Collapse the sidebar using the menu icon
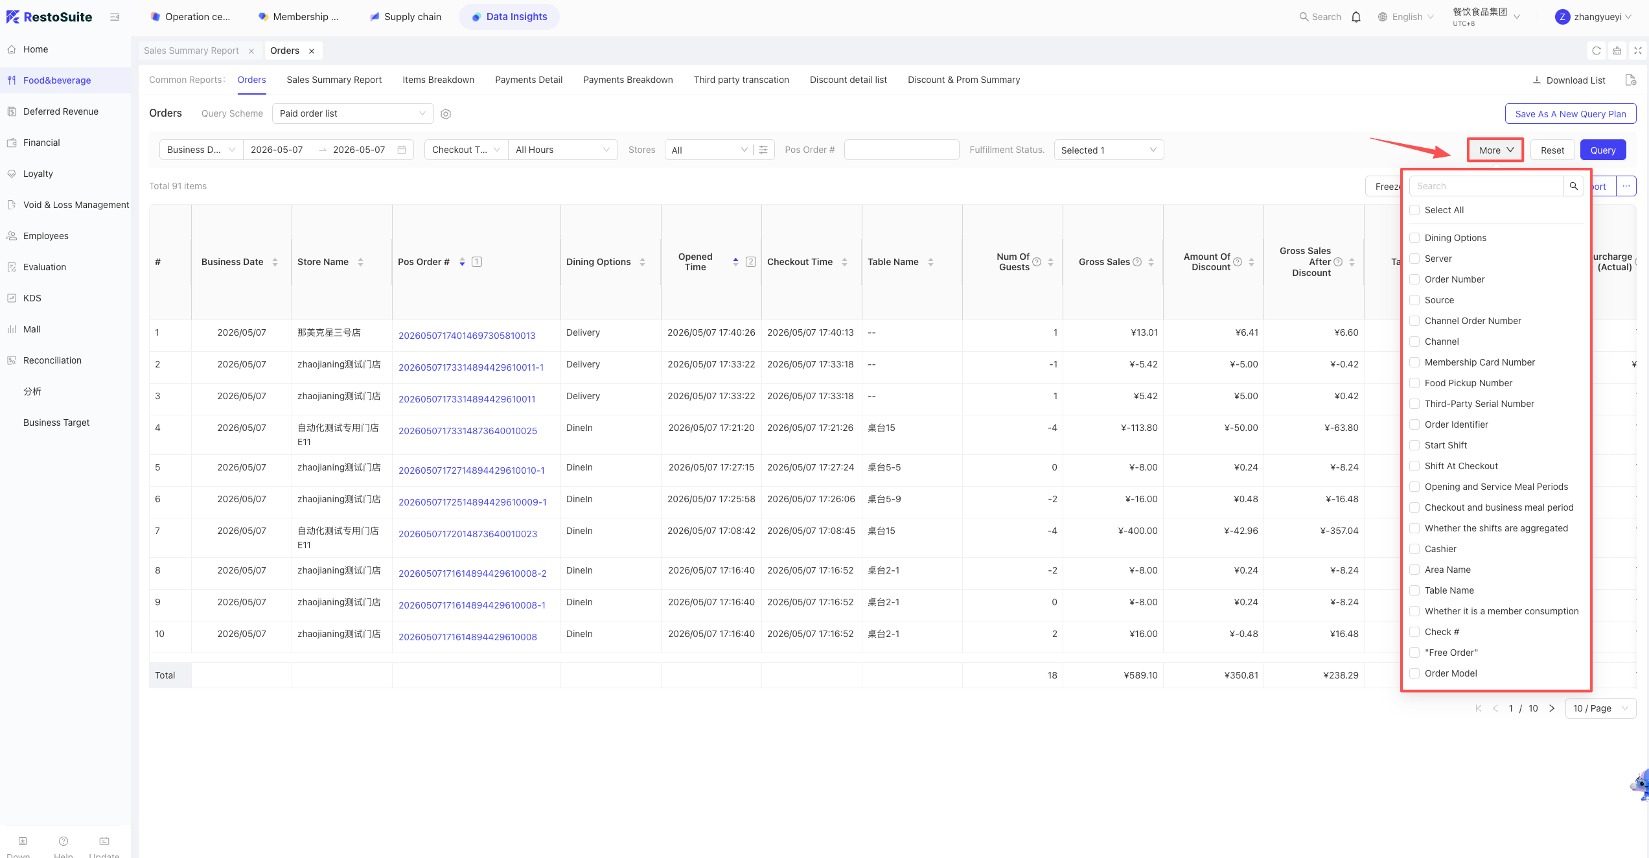1649x858 pixels. pyautogui.click(x=115, y=17)
